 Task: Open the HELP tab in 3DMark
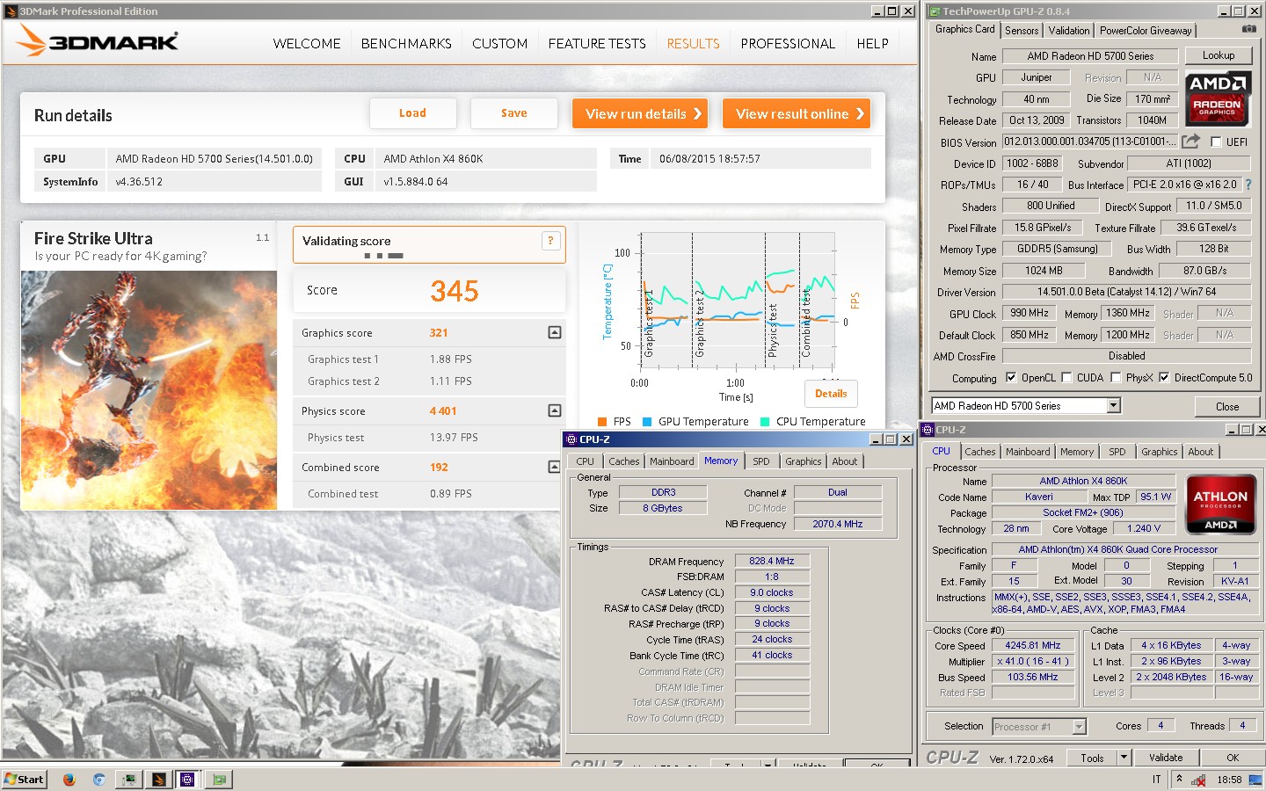click(x=872, y=43)
